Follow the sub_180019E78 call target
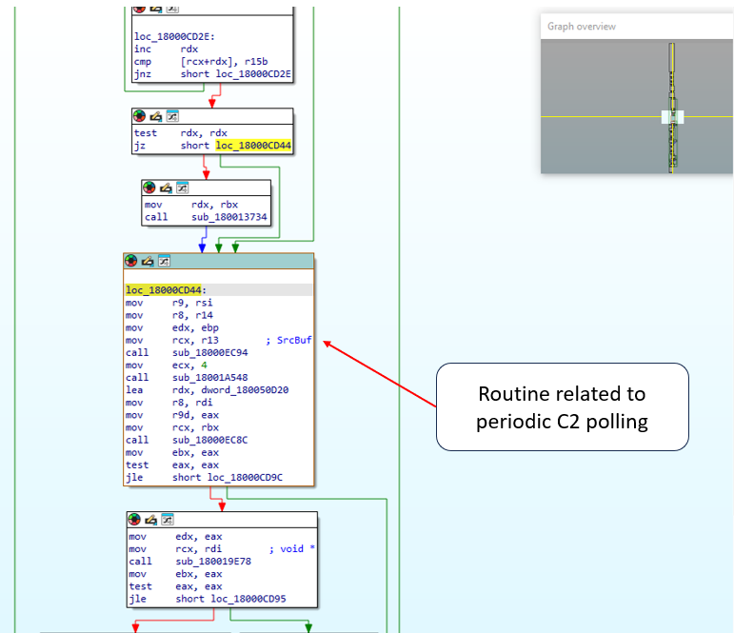734x633 pixels. pos(213,562)
